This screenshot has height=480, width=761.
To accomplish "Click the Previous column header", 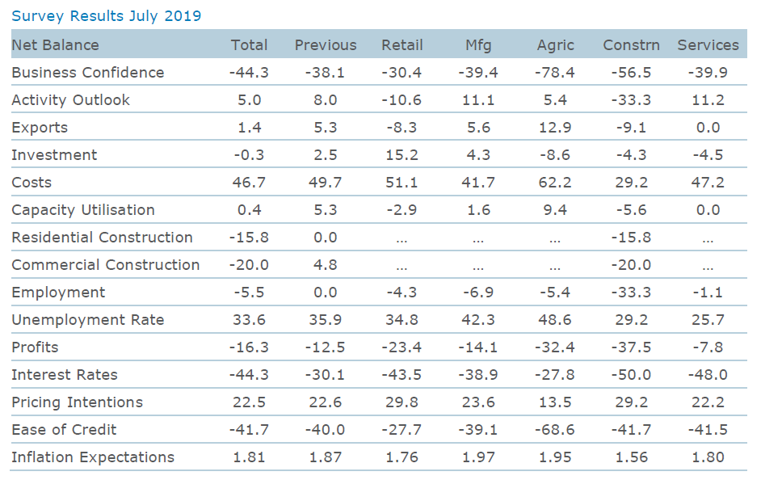I will tap(326, 45).
